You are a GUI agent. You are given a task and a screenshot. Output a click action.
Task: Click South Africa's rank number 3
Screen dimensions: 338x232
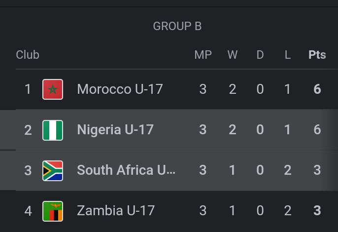tap(28, 170)
